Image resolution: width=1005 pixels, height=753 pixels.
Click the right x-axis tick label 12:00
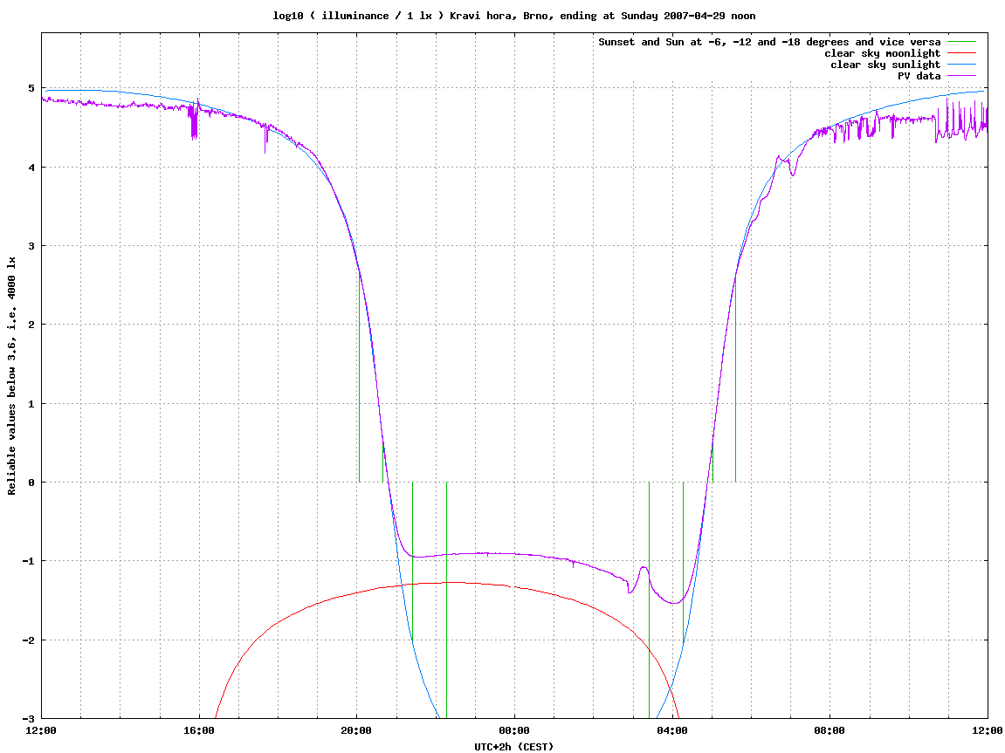click(x=988, y=731)
